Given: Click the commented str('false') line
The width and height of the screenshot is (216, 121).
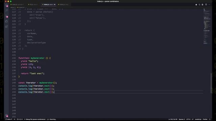Looking at the screenshot, I should point(32,18).
